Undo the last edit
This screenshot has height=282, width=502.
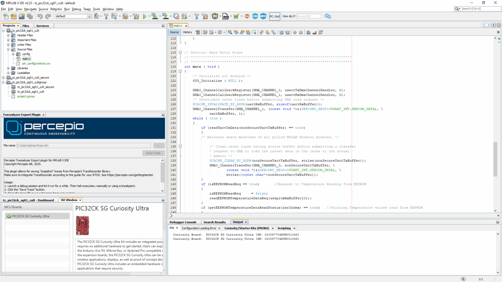[40, 16]
